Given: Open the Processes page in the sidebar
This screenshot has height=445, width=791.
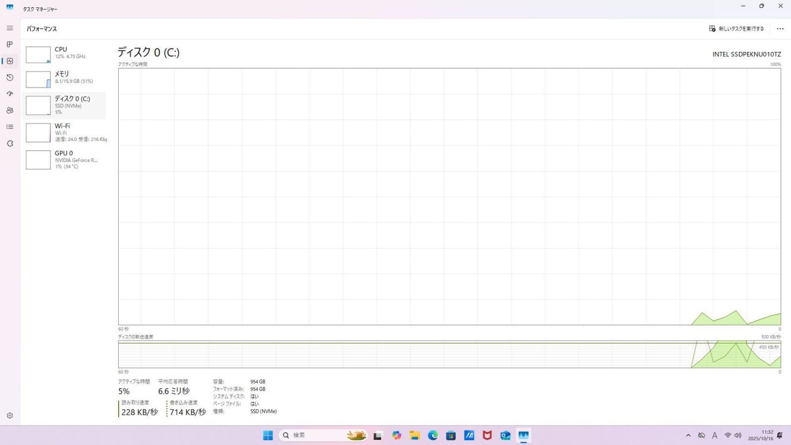Looking at the screenshot, I should [x=9, y=44].
